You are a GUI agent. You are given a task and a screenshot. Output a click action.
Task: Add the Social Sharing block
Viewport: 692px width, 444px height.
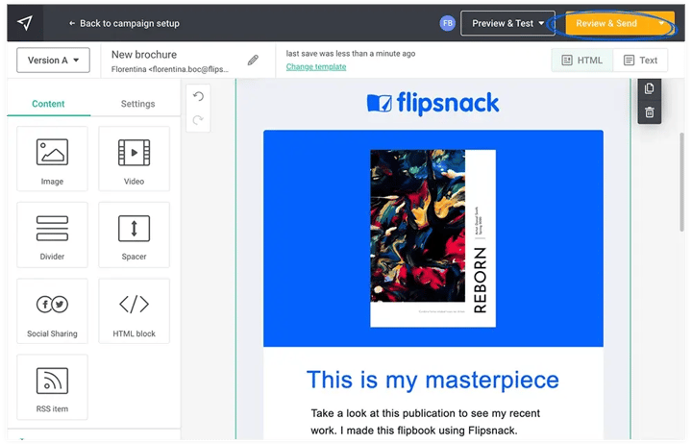[52, 311]
